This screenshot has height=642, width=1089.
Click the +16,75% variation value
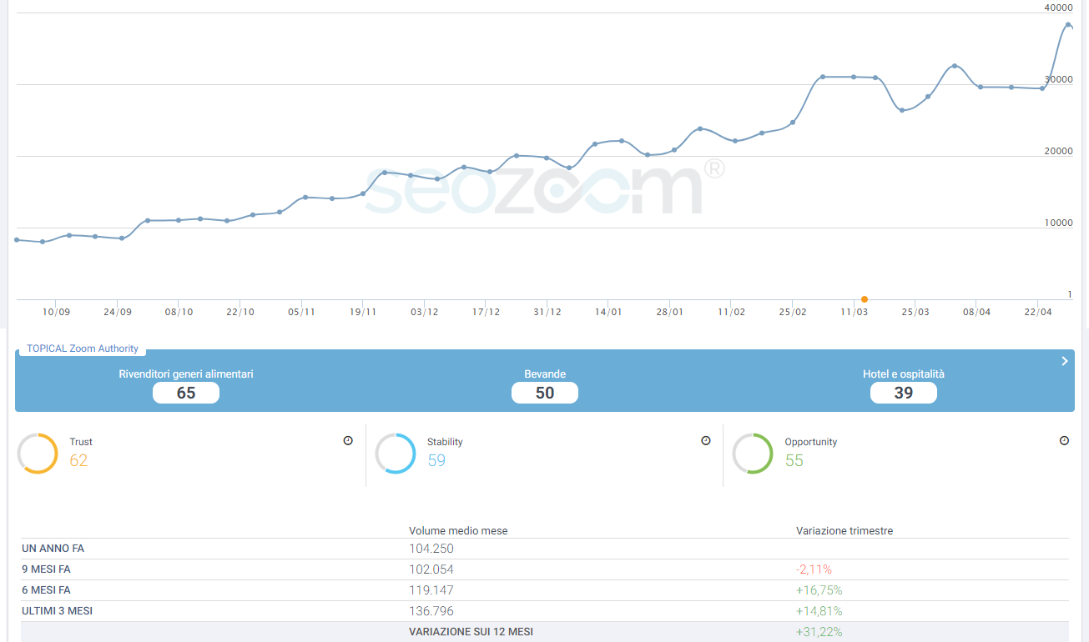pos(819,590)
